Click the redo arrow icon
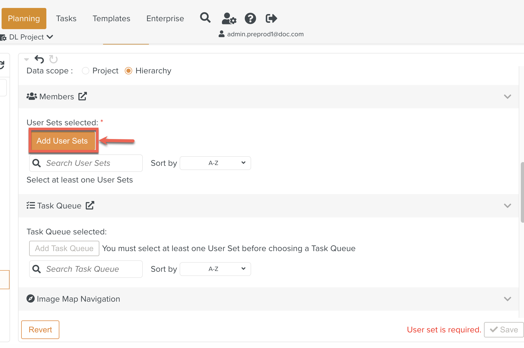The width and height of the screenshot is (524, 348). (53, 59)
